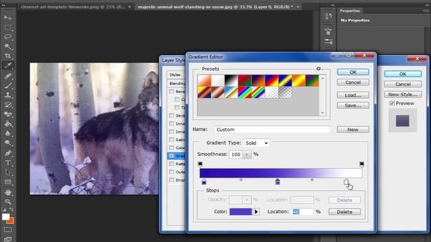Select the Horizontal Type tool
The height and width of the screenshot is (242, 431).
[x=7, y=163]
